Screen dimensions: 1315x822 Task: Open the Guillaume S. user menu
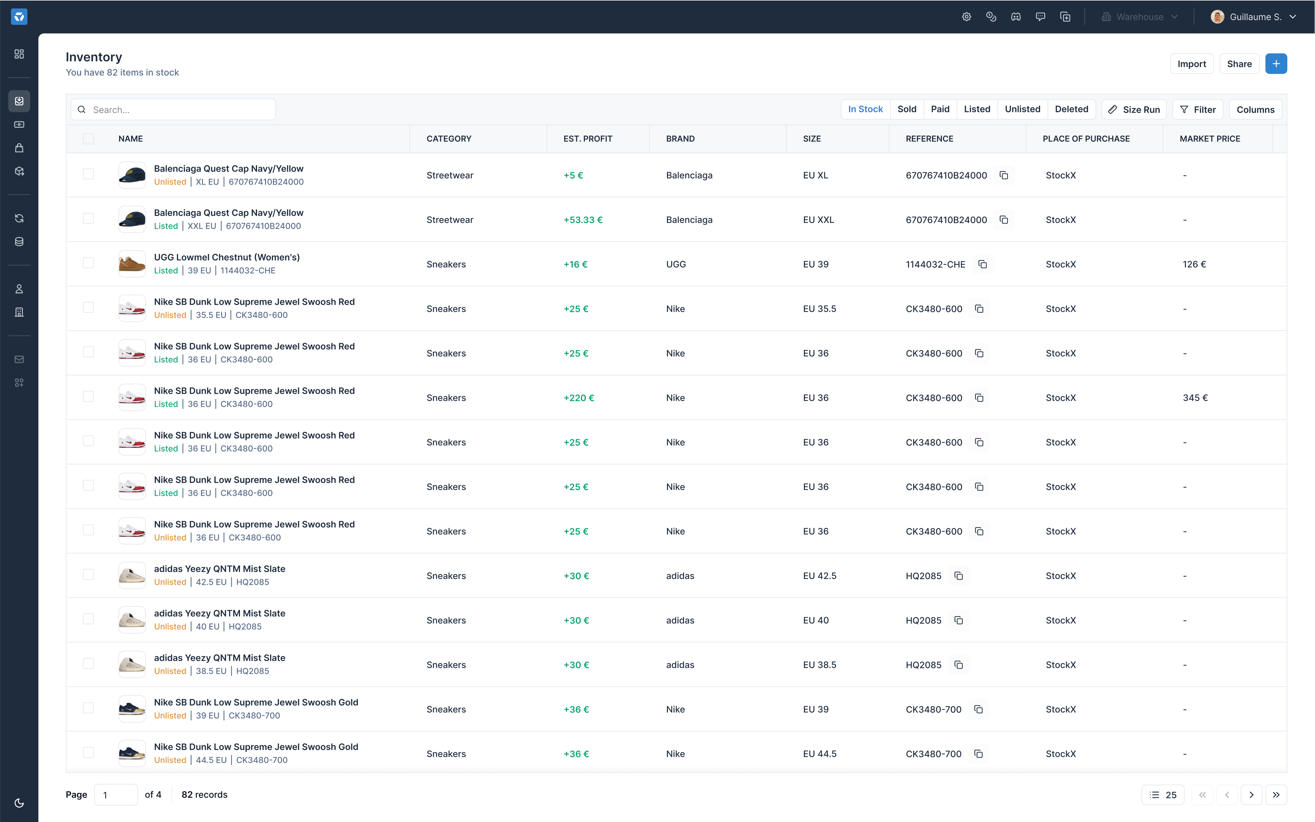click(x=1254, y=17)
